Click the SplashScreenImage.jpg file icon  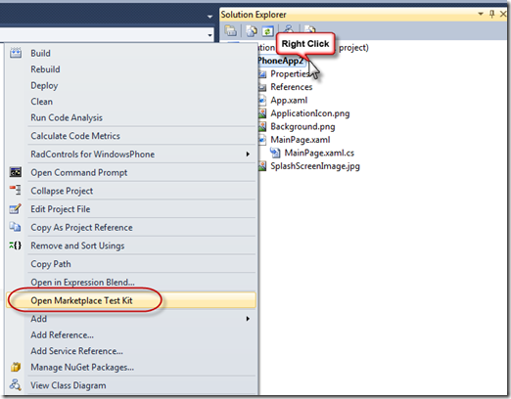pos(262,166)
